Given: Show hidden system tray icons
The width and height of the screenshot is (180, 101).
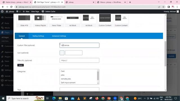Looking at the screenshot, I should coord(145,98).
